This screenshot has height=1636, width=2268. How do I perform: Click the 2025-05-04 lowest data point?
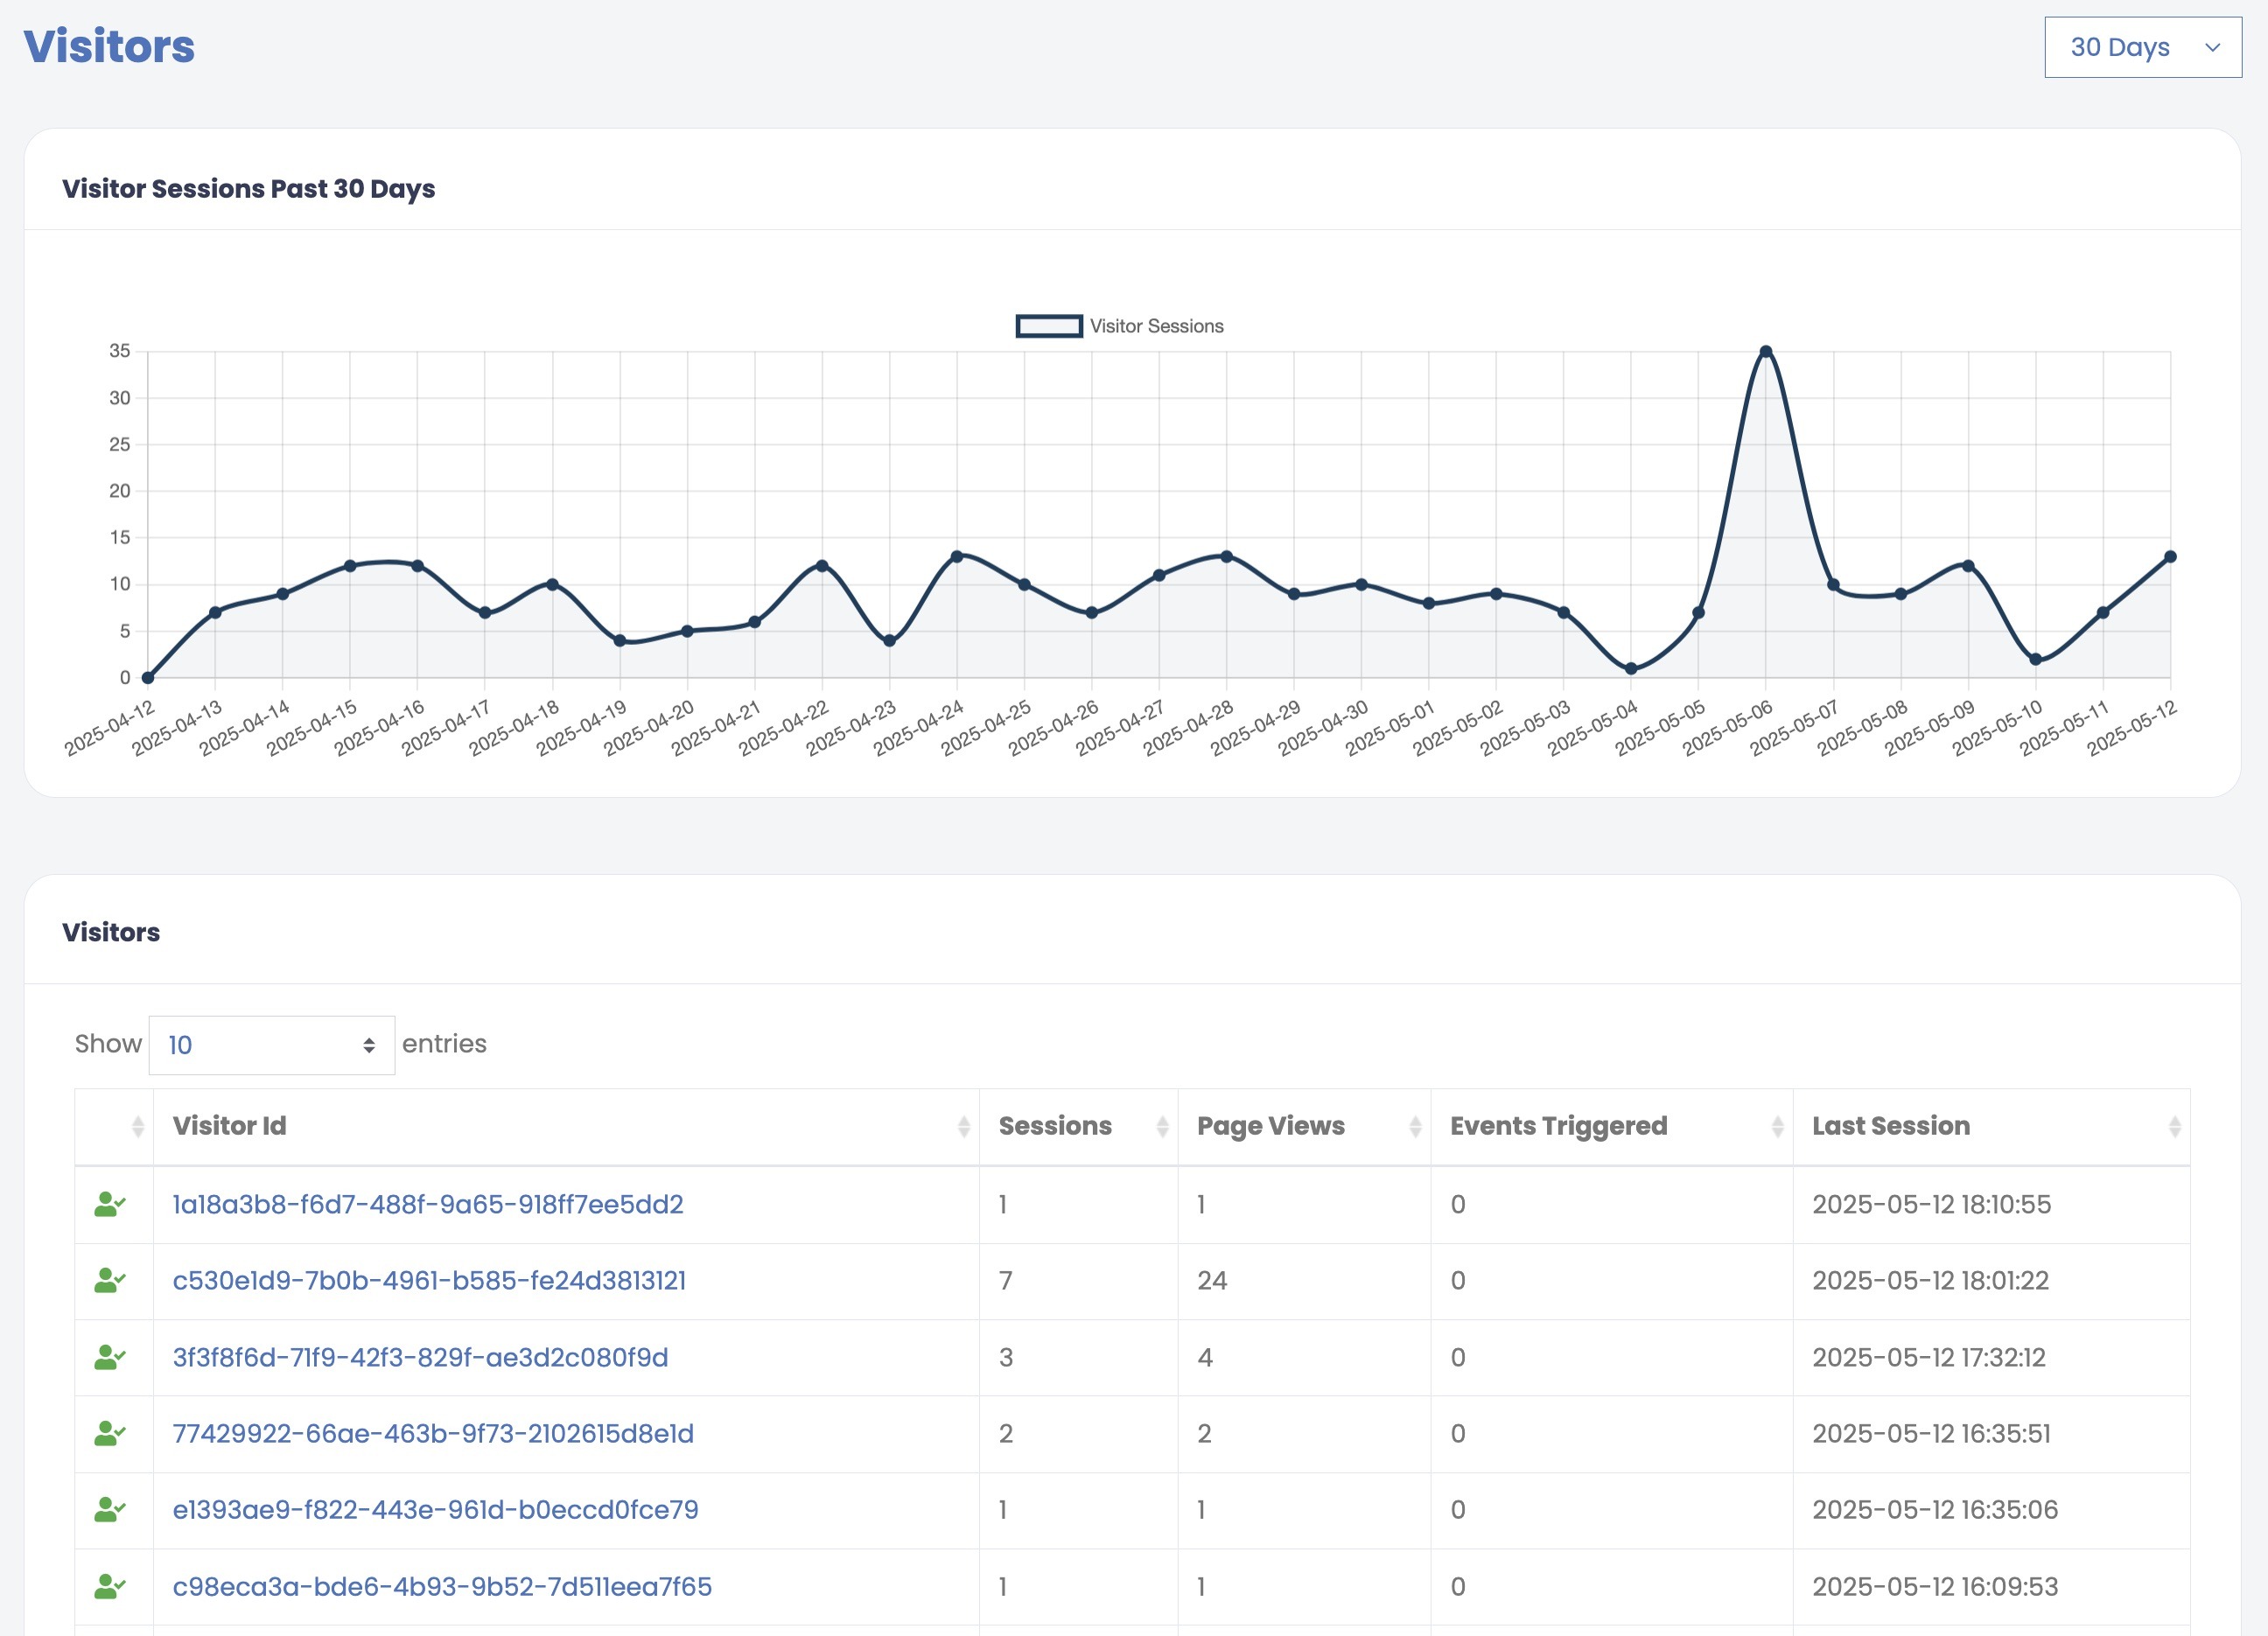tap(1631, 669)
